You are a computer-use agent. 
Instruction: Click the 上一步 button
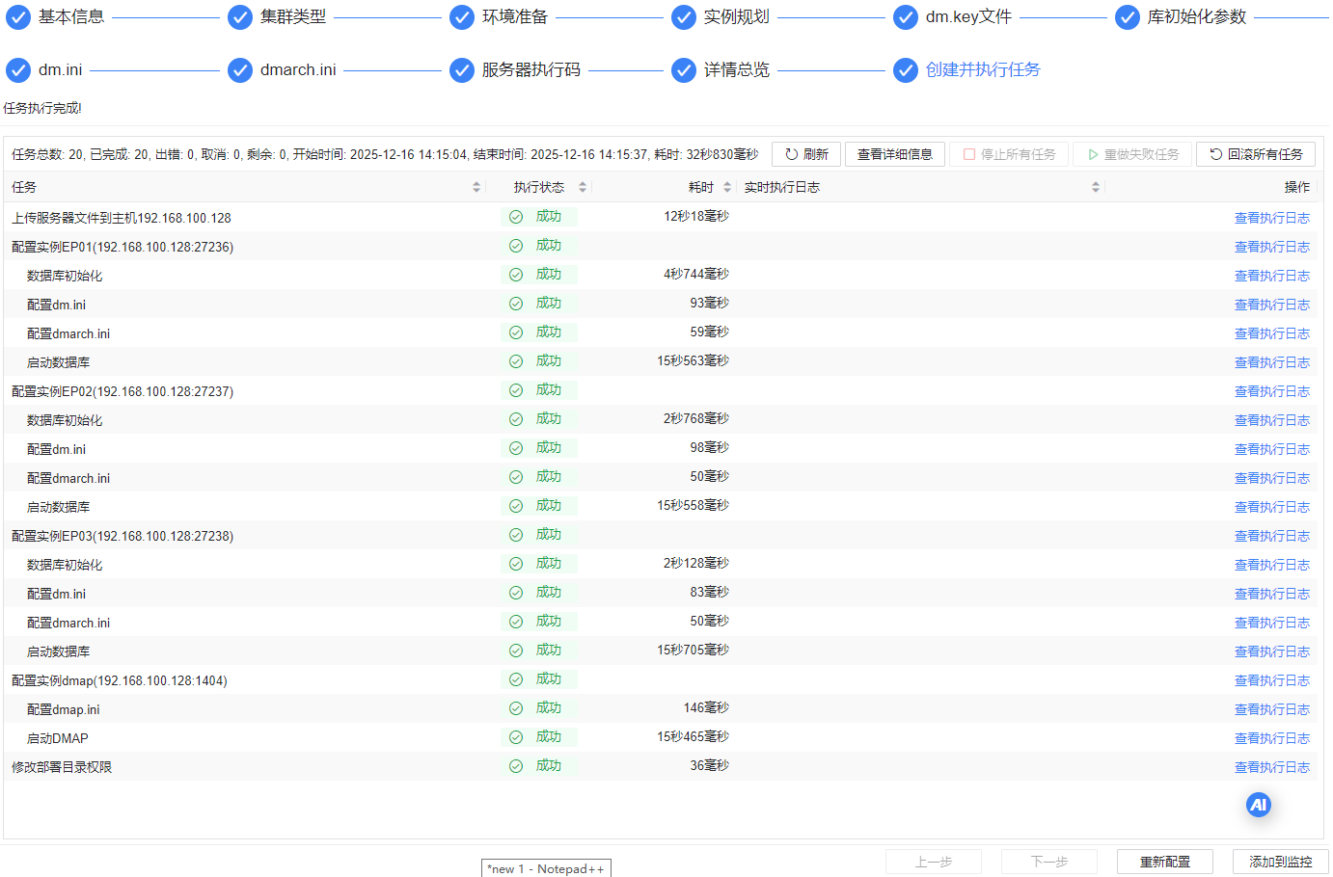(x=934, y=862)
